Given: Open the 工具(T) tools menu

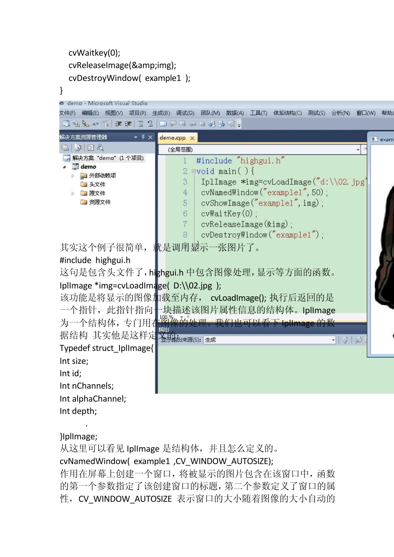Looking at the screenshot, I should pyautogui.click(x=258, y=113).
